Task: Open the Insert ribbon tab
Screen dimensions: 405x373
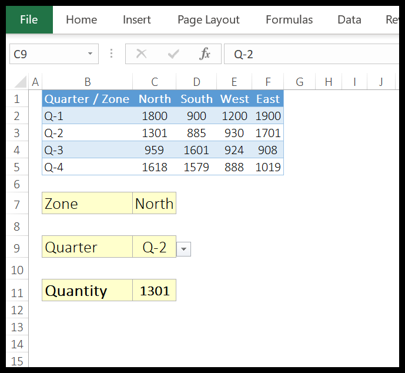Action: tap(136, 19)
